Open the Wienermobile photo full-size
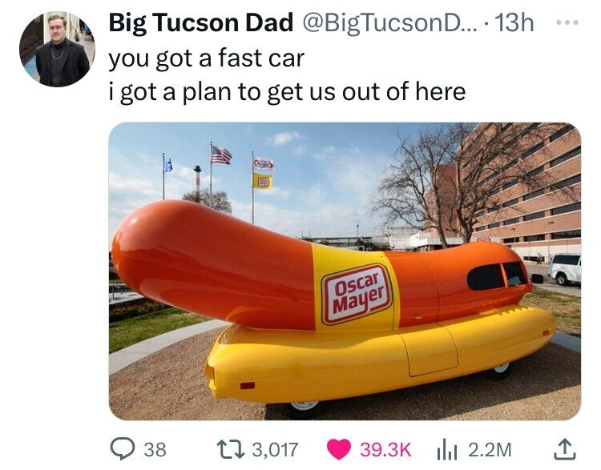The width and height of the screenshot is (601, 470). pos(345,271)
